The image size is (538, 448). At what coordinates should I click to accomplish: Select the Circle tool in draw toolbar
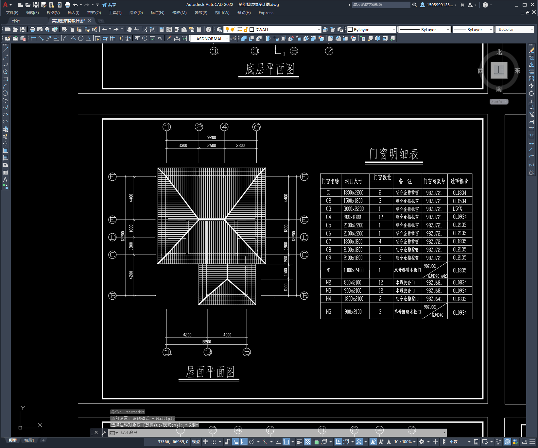click(x=5, y=93)
